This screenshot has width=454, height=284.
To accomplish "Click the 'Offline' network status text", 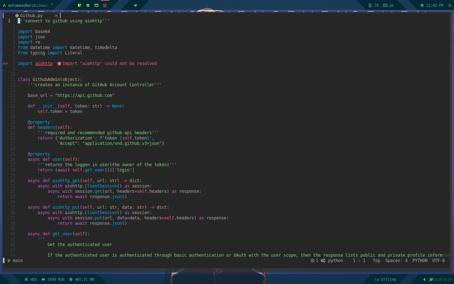I will click(x=388, y=279).
